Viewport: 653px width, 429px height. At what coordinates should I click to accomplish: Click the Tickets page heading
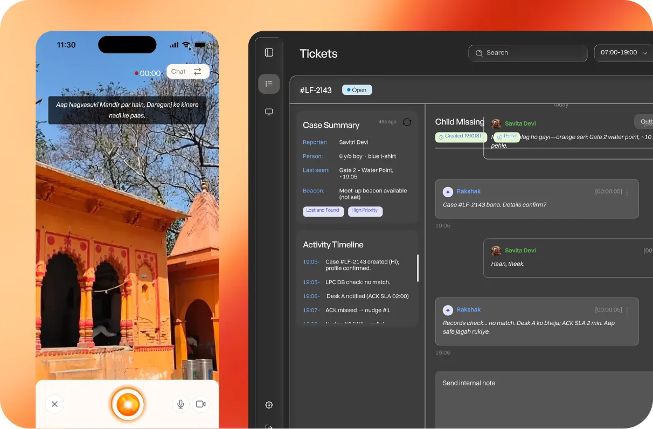(x=318, y=53)
